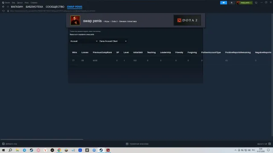Click the PositiveReportsRemaining column header
This screenshot has width=273, height=153.
click(x=238, y=52)
